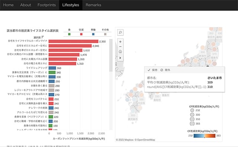Open the OpenStreetMap attribution link

point(145,140)
